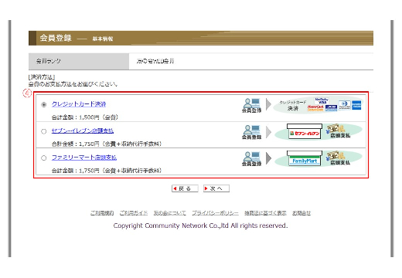Click the FamilyMart 合計金額：1,750円 text

click(x=107, y=171)
